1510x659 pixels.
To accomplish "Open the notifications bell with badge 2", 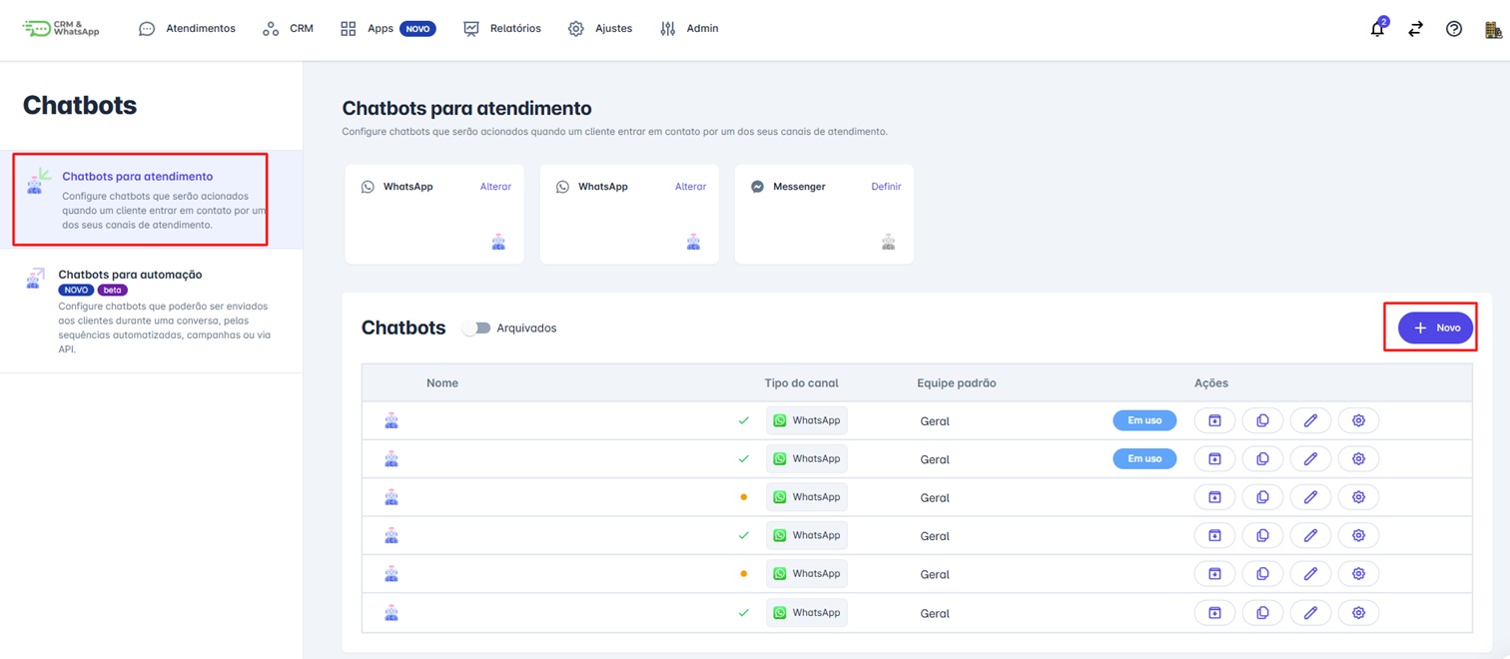I will (x=1377, y=28).
